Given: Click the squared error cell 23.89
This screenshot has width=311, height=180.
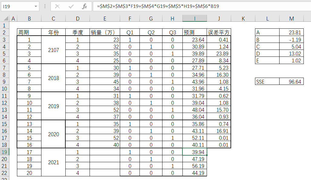Looking at the screenshot, I should (x=219, y=54).
